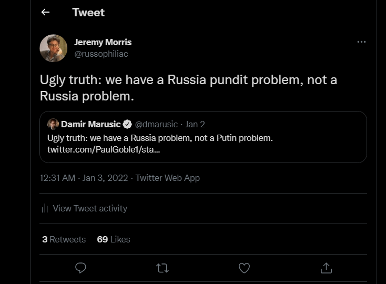This screenshot has height=284, width=386.
Task: Open the three-dot more options menu
Action: [361, 42]
